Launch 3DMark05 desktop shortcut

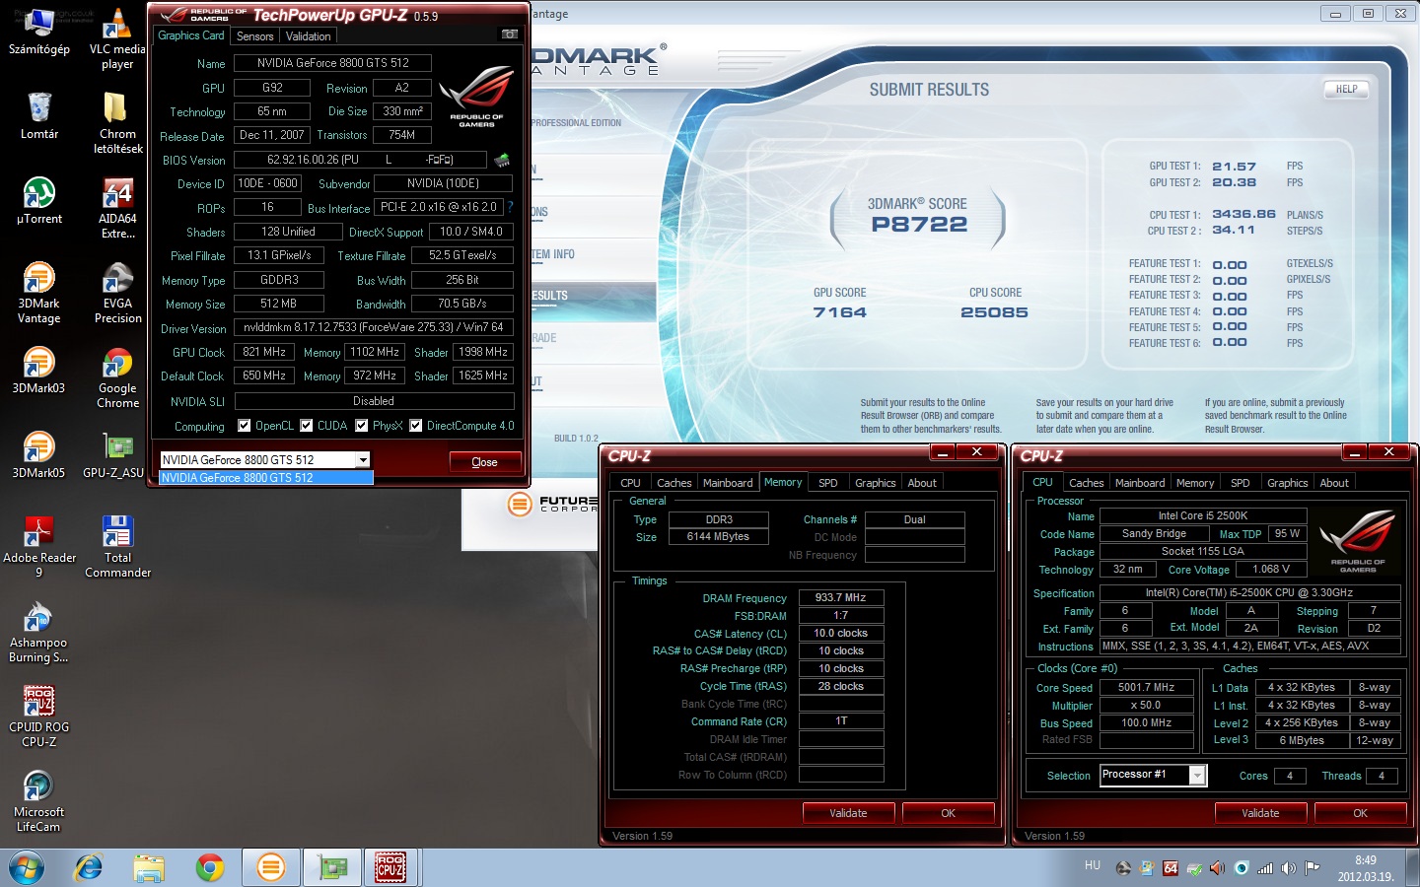[39, 455]
